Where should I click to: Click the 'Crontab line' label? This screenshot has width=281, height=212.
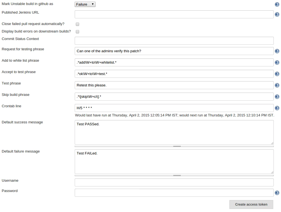click(11, 106)
